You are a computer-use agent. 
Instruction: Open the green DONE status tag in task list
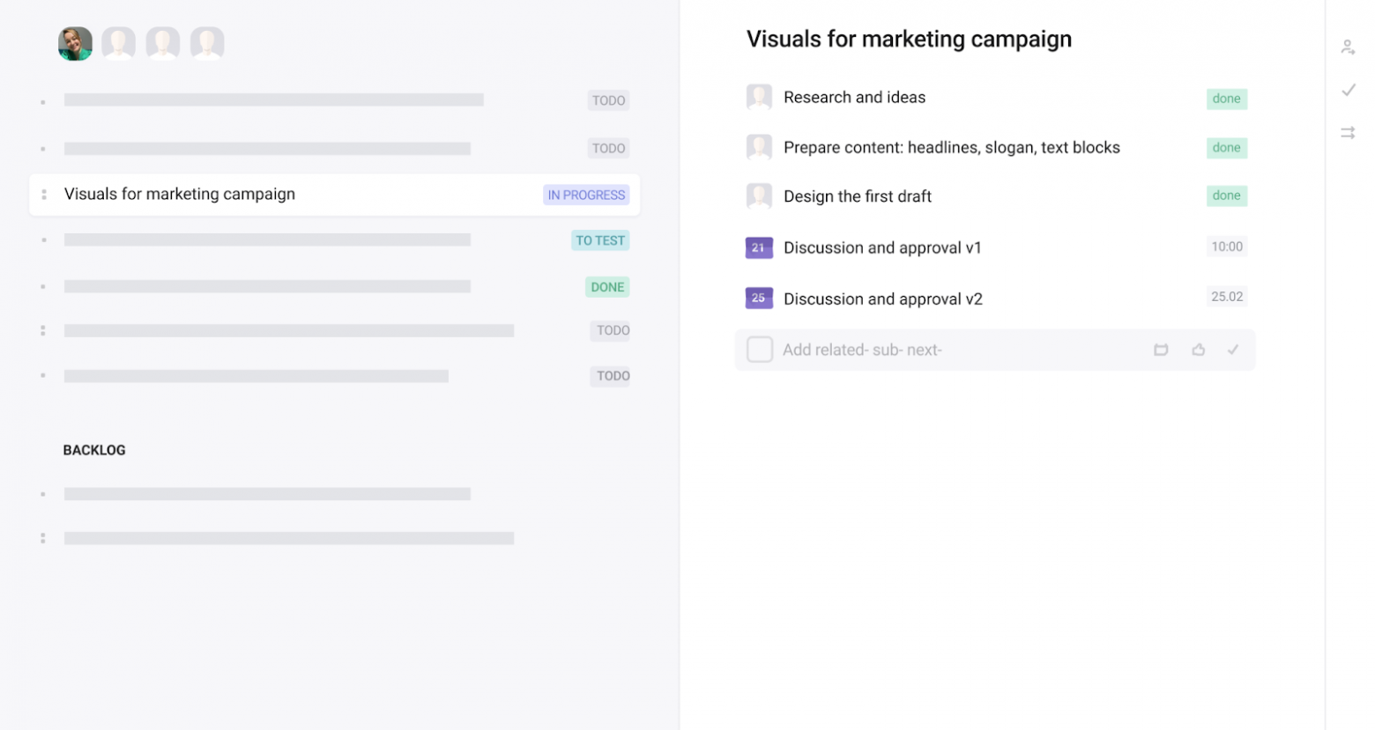[607, 287]
